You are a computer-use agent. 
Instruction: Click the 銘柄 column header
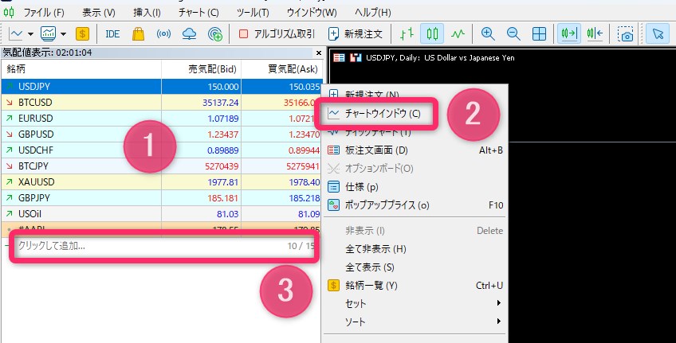(x=81, y=69)
